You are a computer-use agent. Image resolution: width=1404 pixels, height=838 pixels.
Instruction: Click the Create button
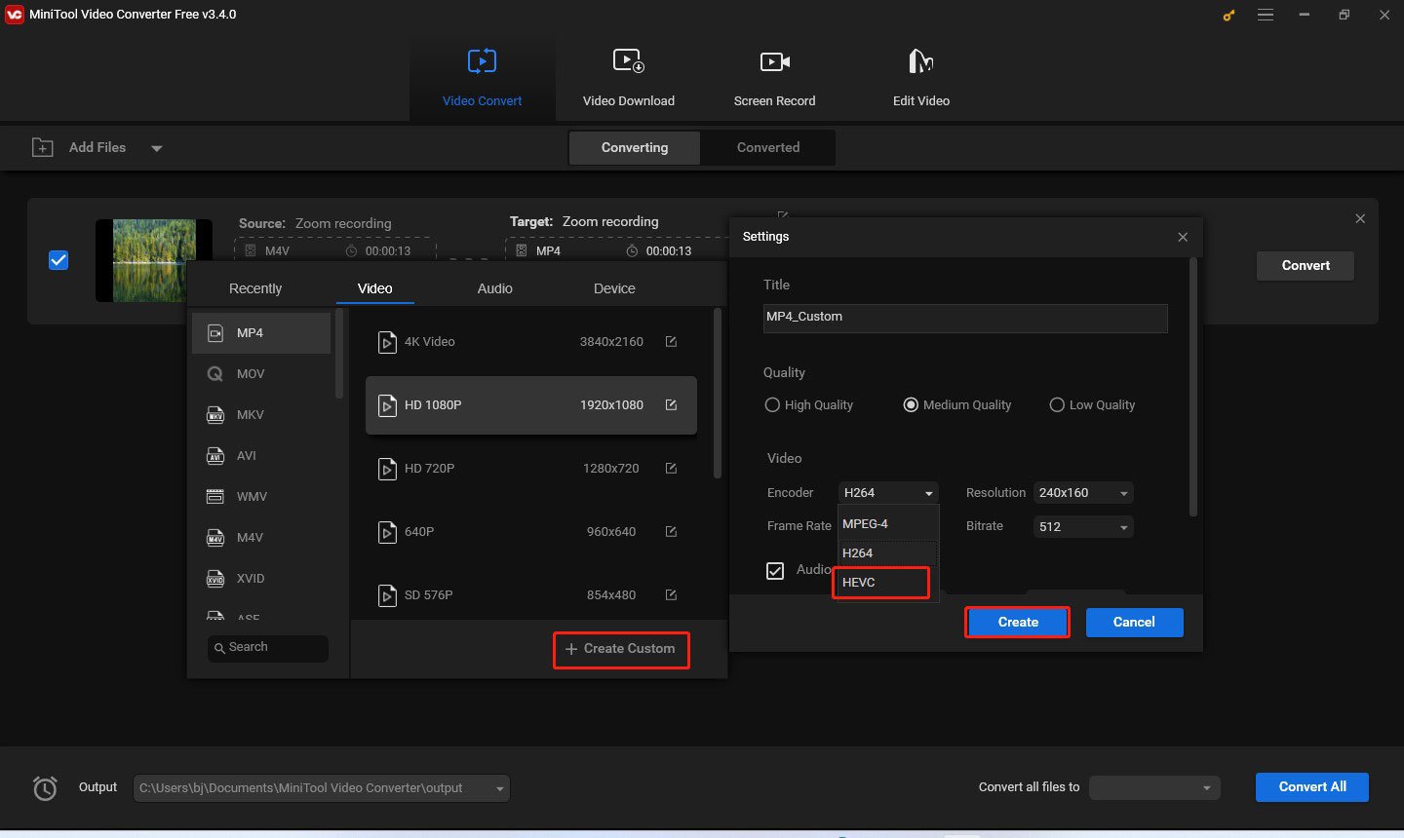click(1018, 622)
